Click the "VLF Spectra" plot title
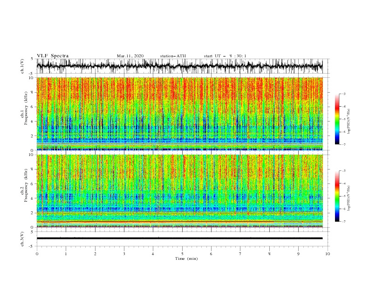 [53, 56]
